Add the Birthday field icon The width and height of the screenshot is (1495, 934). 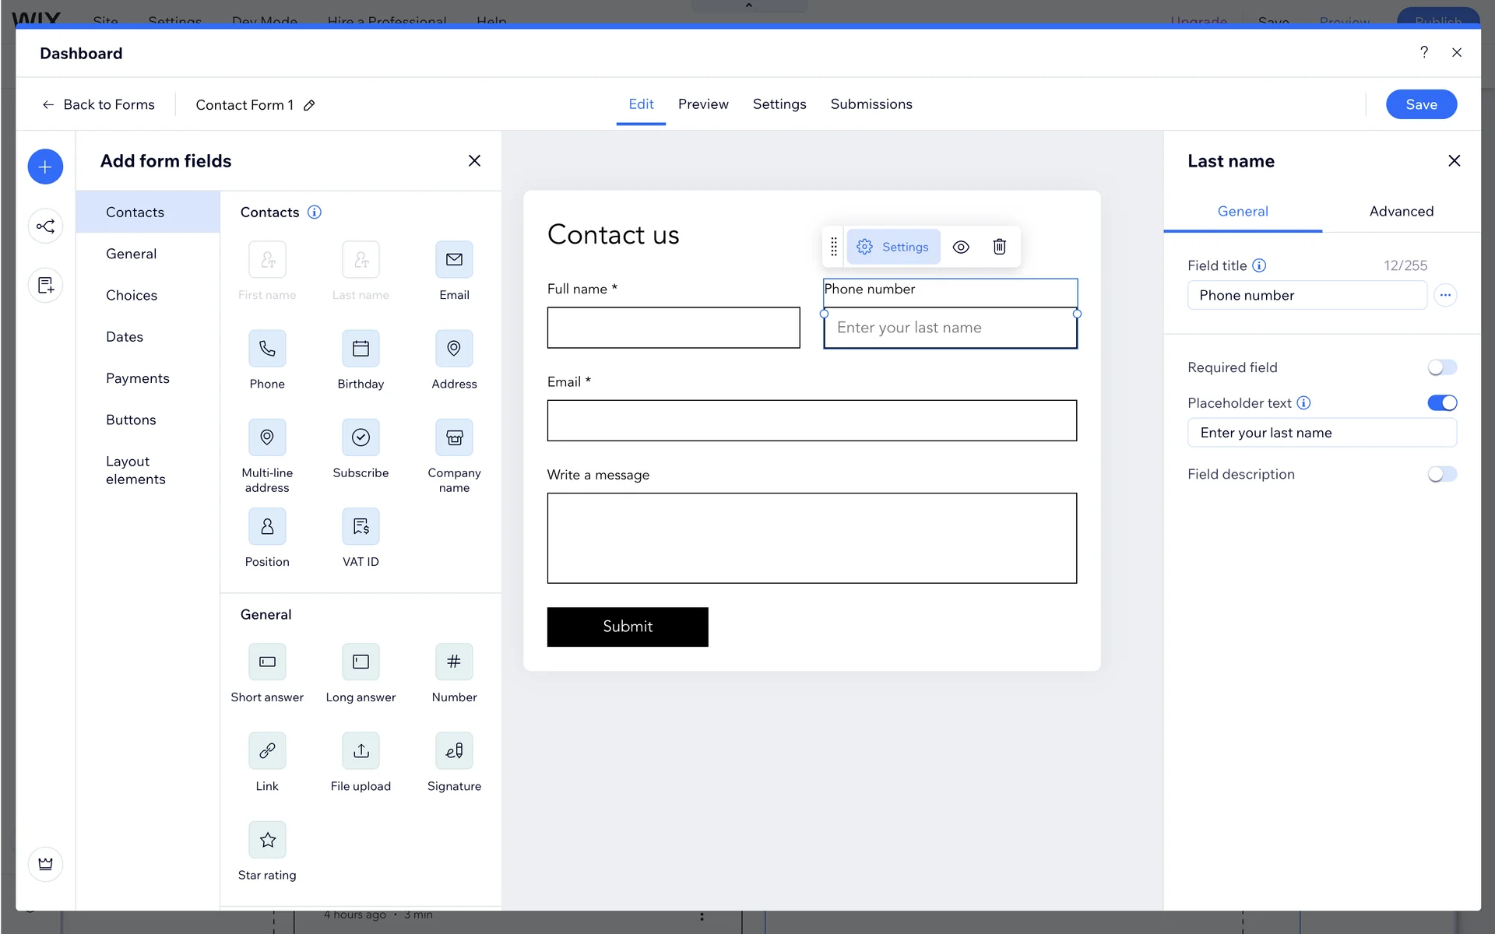pyautogui.click(x=361, y=349)
